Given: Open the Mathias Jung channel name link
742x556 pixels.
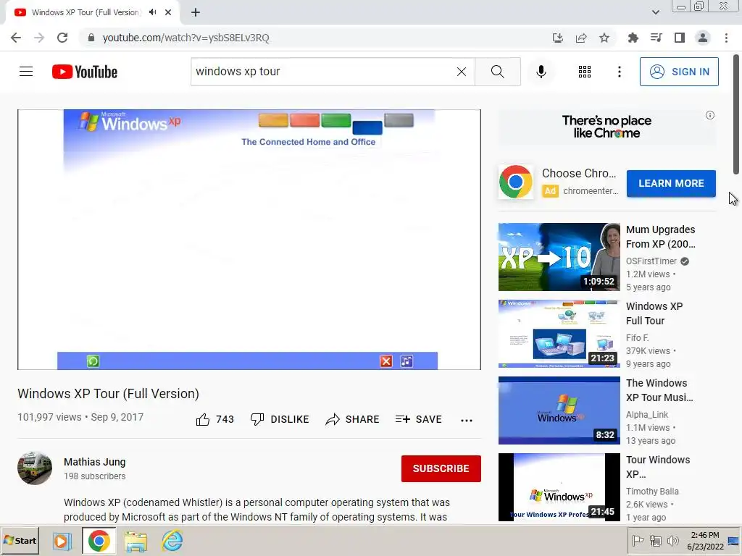Looking at the screenshot, I should [95, 462].
